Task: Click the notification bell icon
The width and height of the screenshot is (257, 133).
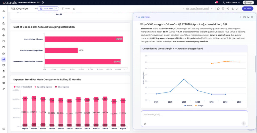Action: [216, 3]
